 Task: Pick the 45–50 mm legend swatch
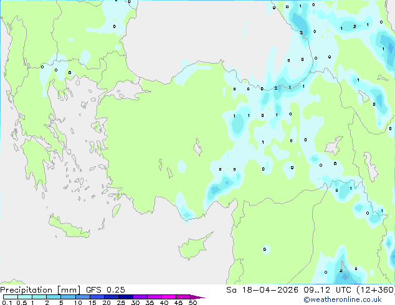point(183,297)
